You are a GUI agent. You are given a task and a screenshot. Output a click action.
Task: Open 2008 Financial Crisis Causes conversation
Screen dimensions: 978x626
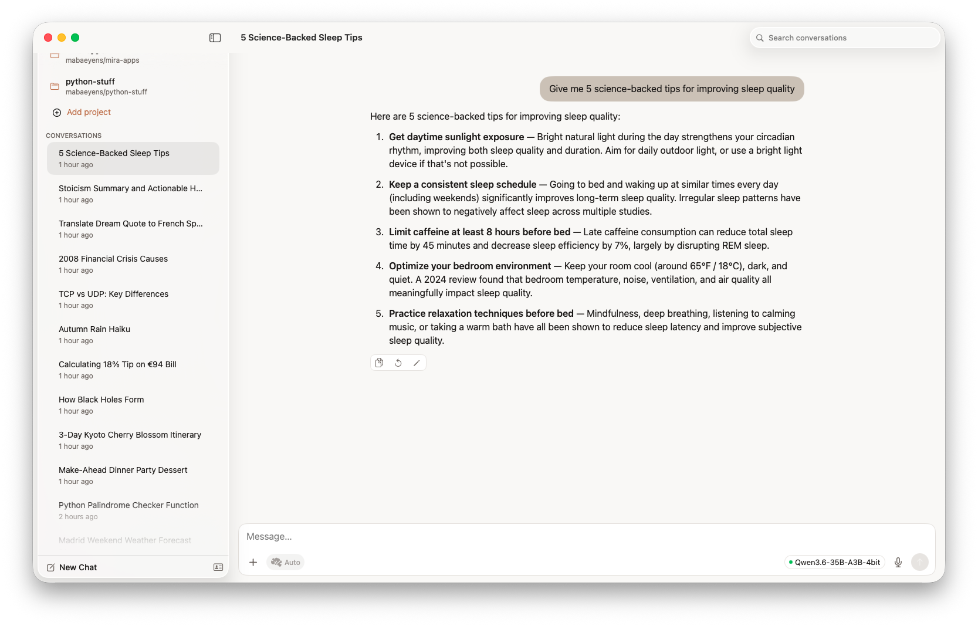pyautogui.click(x=133, y=264)
